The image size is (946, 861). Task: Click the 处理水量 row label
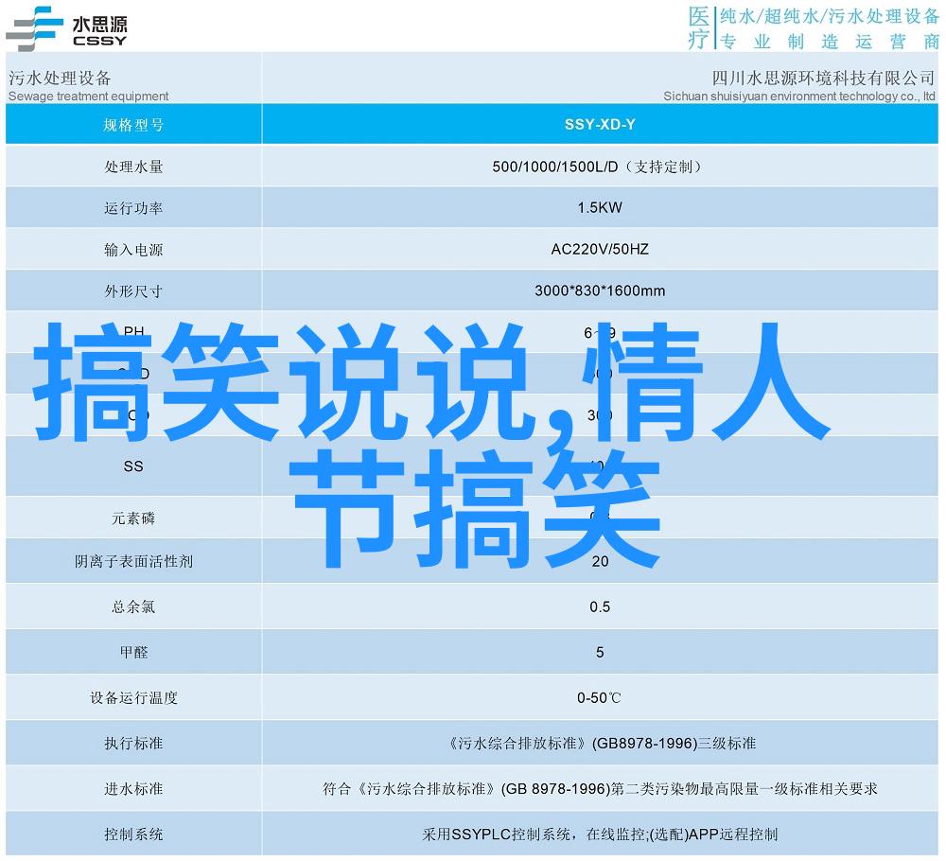coord(133,167)
